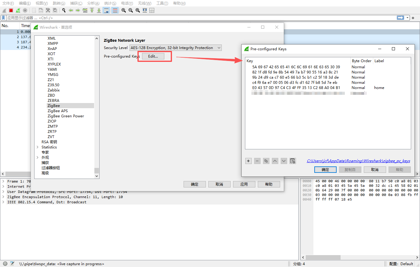Select 高级 in the preferences tree

[45, 173]
